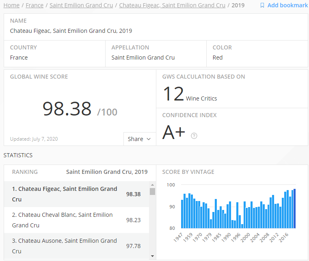Click the 2016 label on vintage chart
Image resolution: width=309 pixels, height=261 pixels.
point(284,237)
